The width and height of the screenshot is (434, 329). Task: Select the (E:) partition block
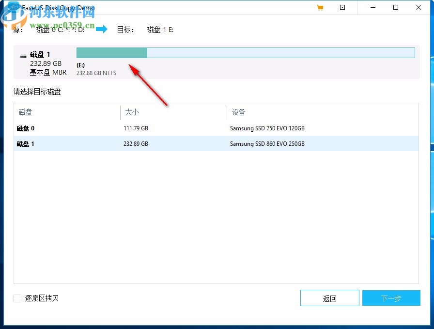(x=111, y=52)
